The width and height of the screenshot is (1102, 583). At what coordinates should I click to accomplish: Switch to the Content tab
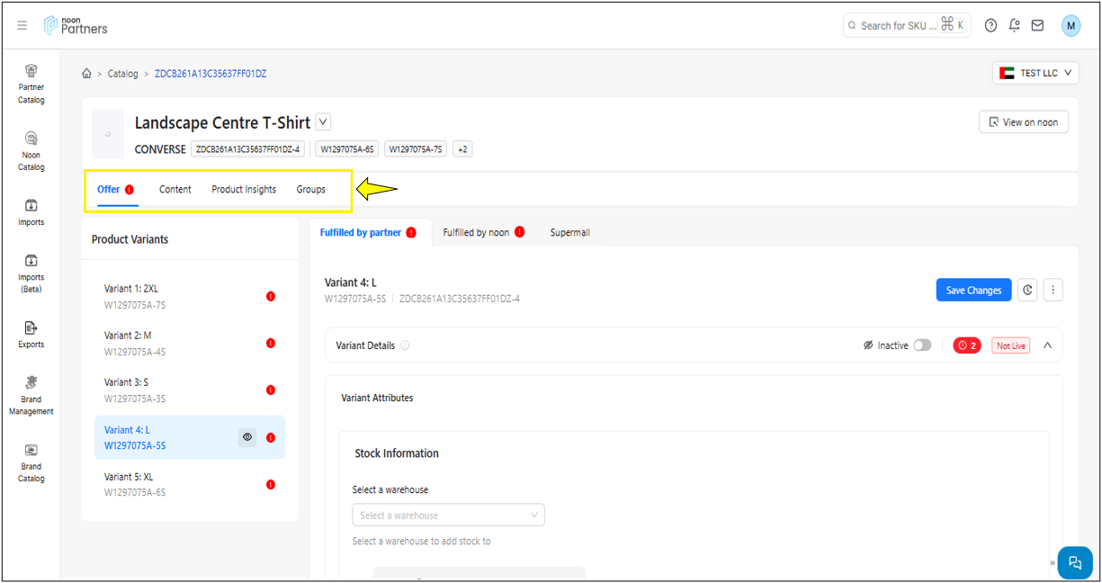click(175, 190)
